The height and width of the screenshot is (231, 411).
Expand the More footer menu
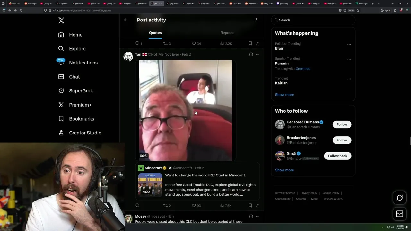coord(316,199)
